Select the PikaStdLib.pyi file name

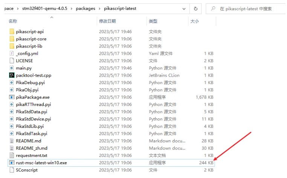(x=30, y=126)
